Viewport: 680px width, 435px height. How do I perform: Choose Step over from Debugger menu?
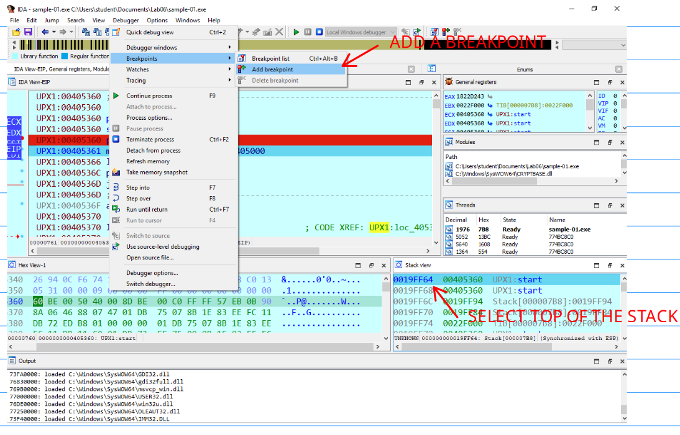coord(173,198)
